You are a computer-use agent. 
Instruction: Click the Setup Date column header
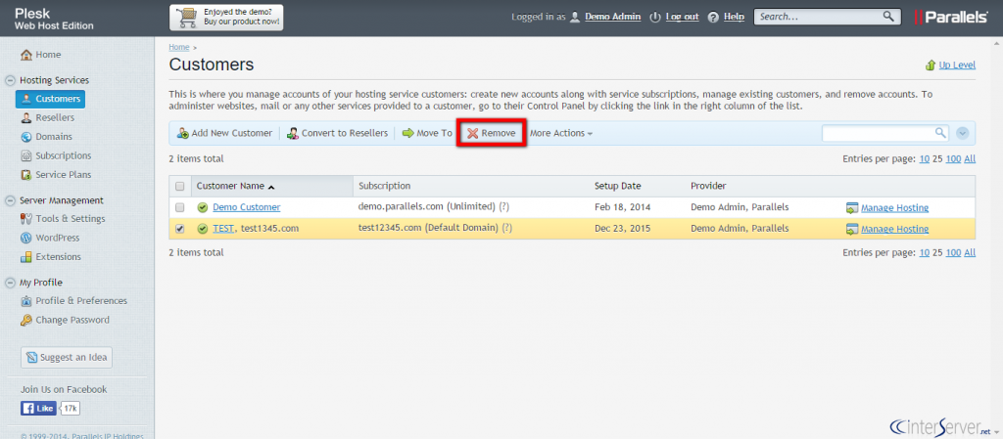click(x=618, y=187)
